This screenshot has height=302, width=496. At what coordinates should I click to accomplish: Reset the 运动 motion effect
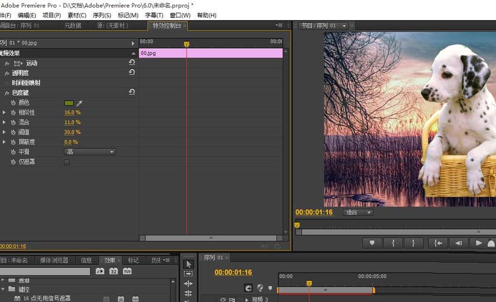pyautogui.click(x=132, y=63)
